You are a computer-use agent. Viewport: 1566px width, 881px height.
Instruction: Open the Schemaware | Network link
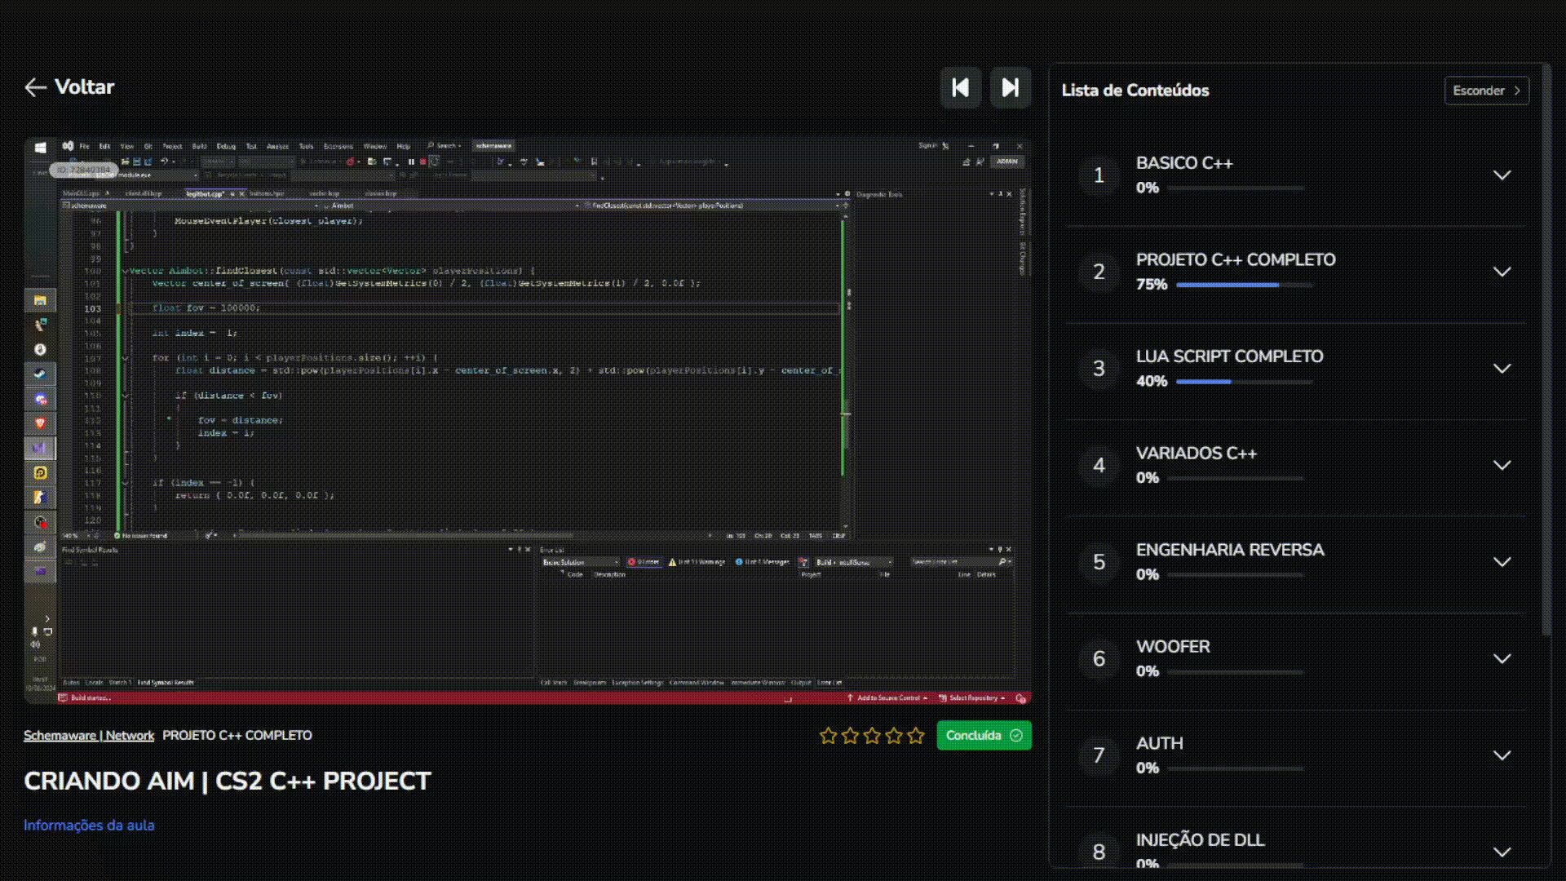(88, 736)
